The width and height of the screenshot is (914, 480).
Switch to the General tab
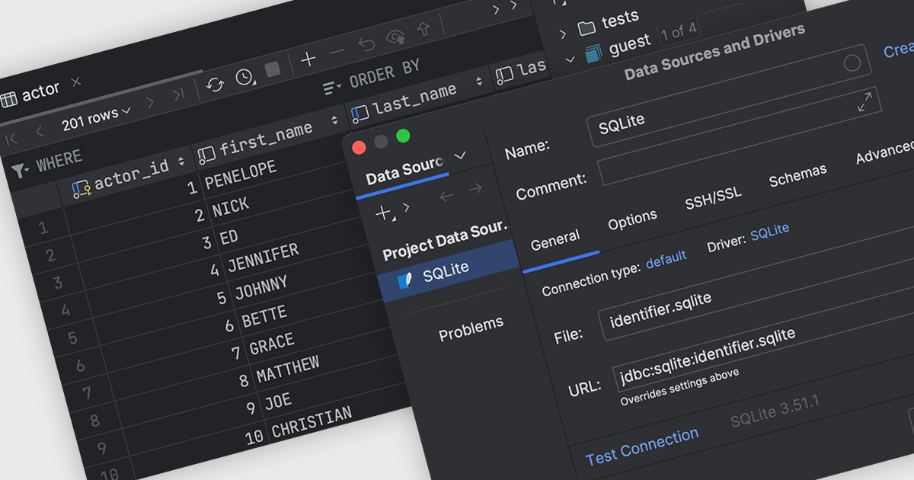click(x=555, y=241)
